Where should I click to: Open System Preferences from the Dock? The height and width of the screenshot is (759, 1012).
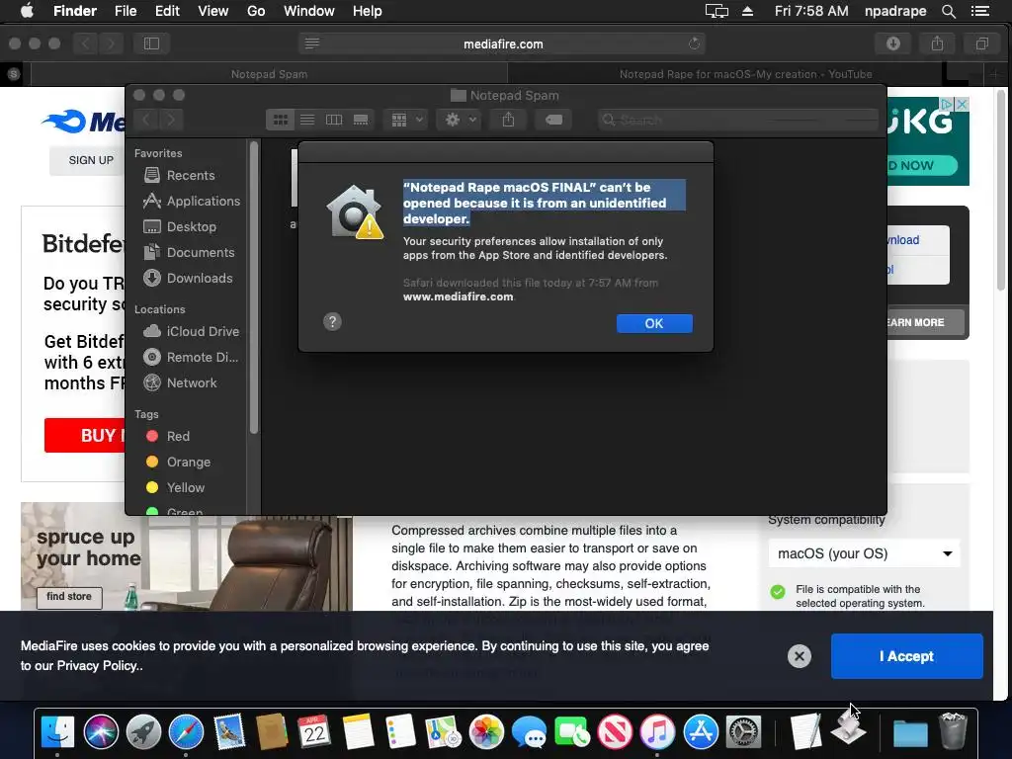click(x=743, y=732)
